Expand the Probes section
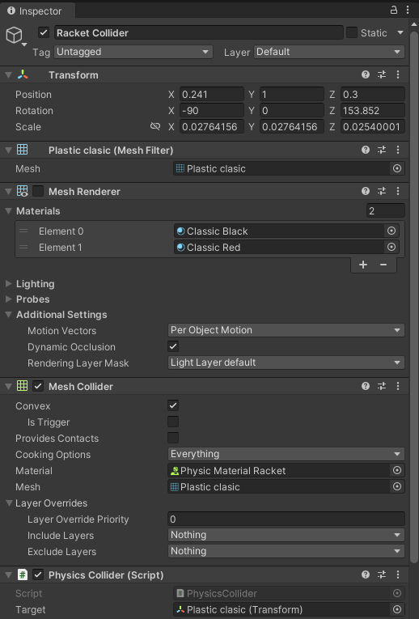This screenshot has height=619, width=419. point(8,299)
